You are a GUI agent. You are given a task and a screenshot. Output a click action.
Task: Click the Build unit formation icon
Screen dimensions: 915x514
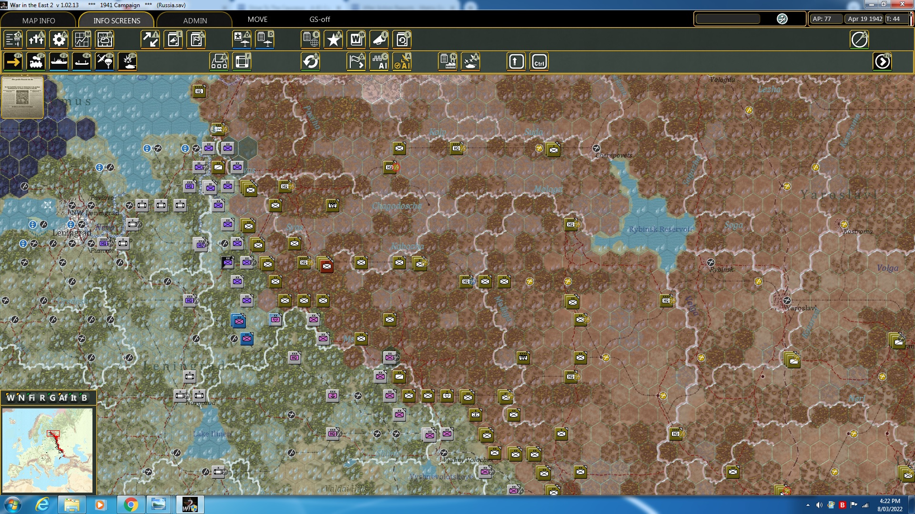click(x=219, y=62)
